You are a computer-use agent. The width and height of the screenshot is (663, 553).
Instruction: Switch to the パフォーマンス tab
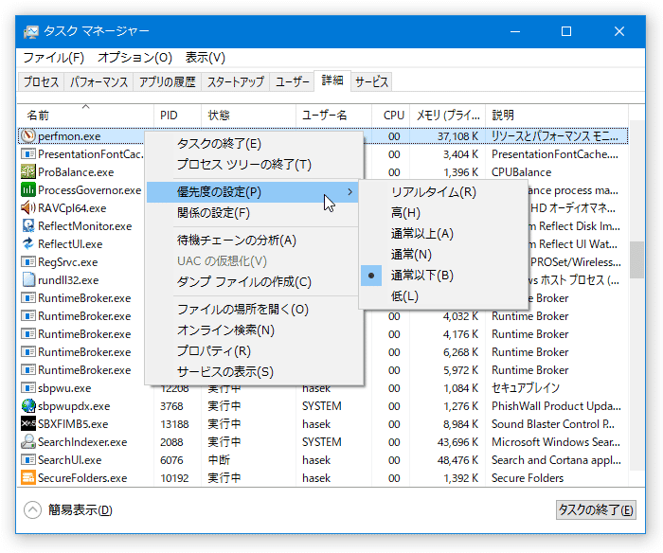pos(99,81)
